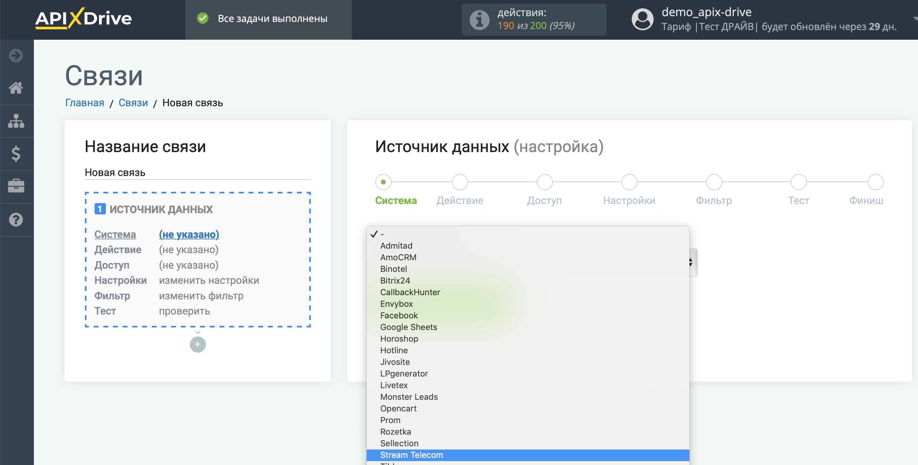
Task: Choose LPgenerator from the system list
Action: pyautogui.click(x=528, y=374)
